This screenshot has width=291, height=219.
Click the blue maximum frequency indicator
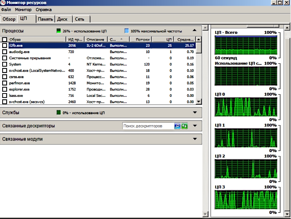[127, 31]
